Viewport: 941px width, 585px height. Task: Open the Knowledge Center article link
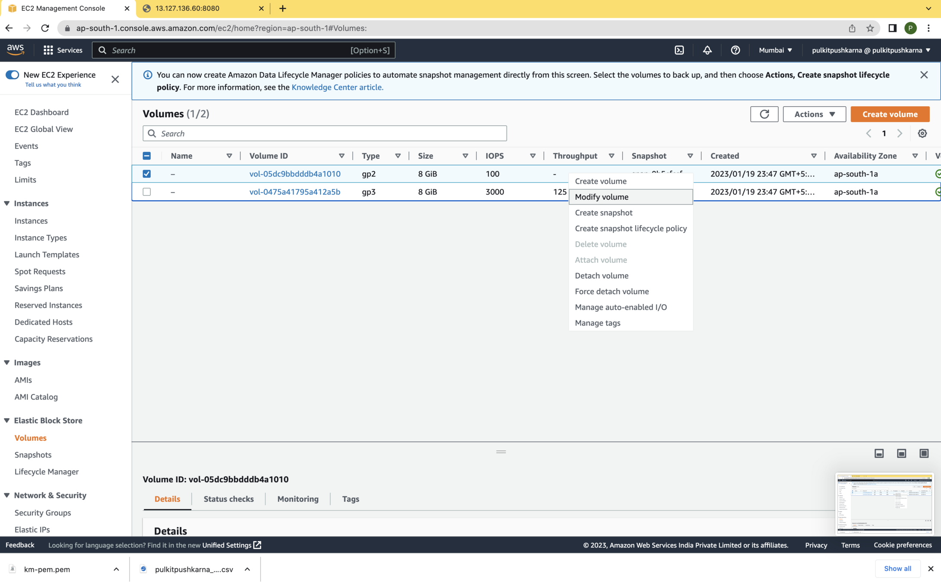click(x=337, y=87)
